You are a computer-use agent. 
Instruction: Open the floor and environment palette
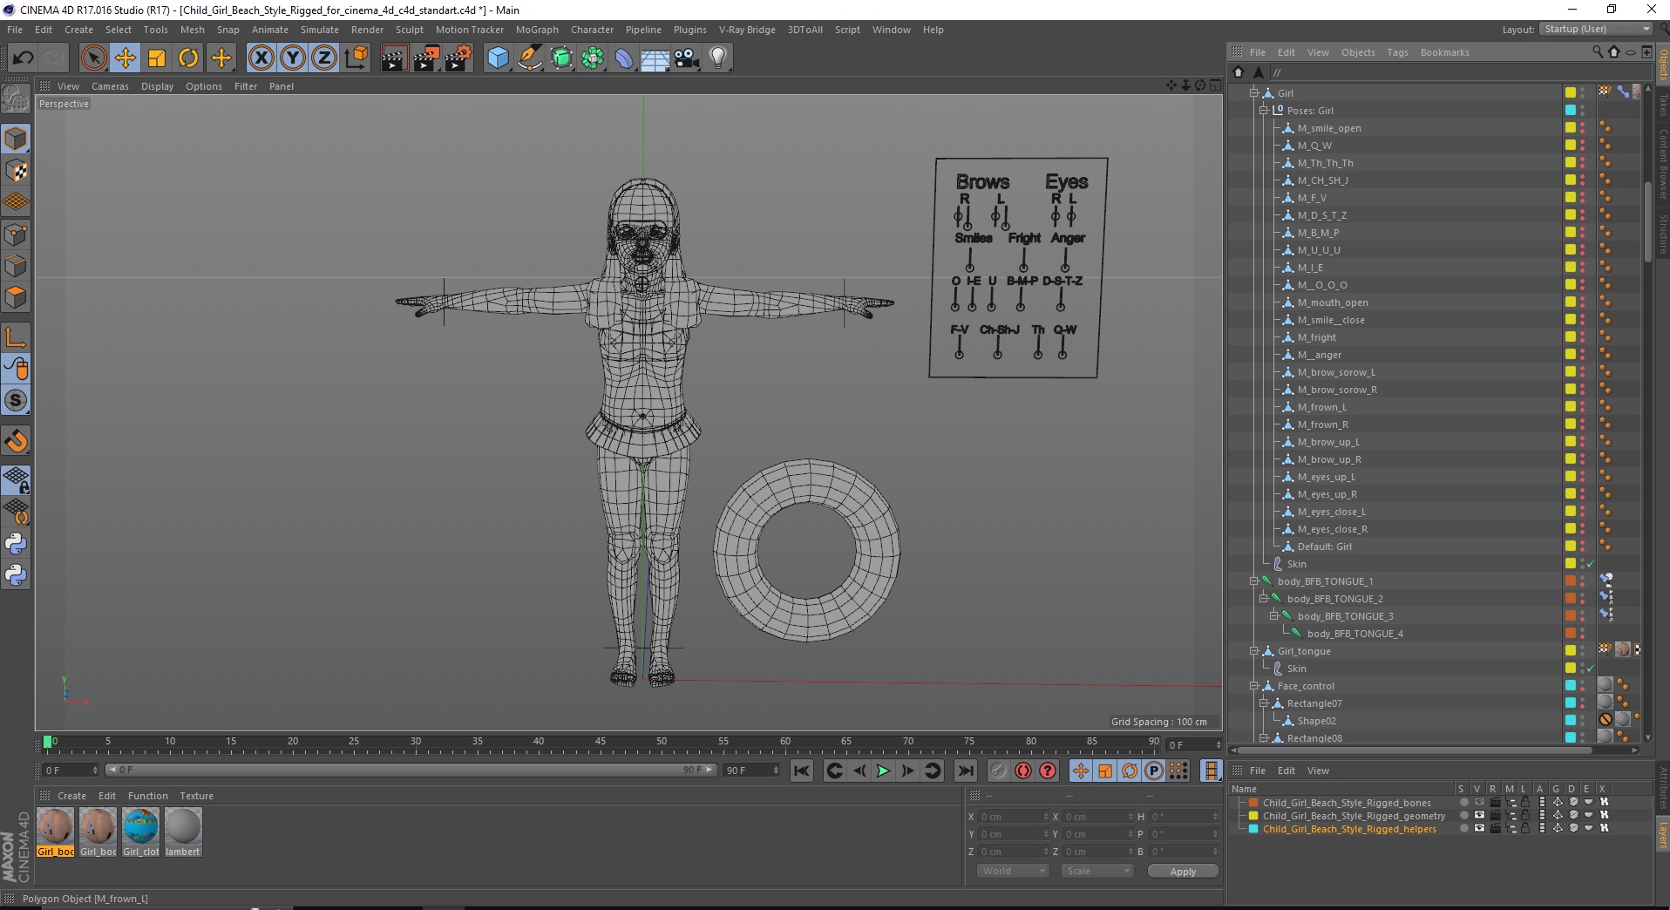(x=655, y=58)
